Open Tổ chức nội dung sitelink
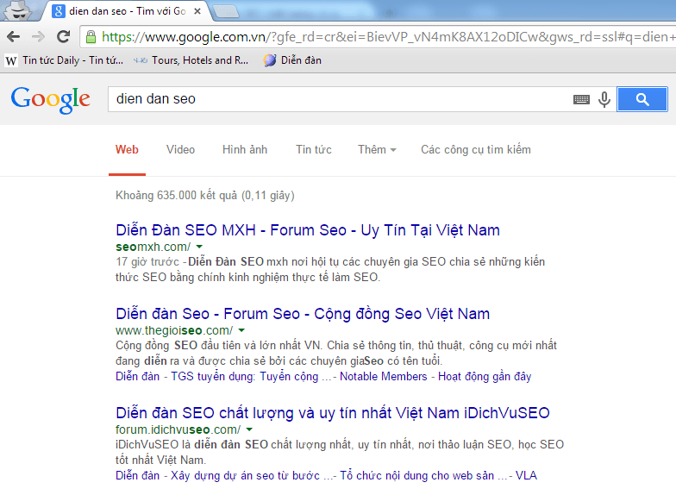This screenshot has height=495, width=676. click(423, 476)
